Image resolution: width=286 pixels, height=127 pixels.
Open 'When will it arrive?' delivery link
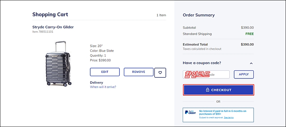[103, 87]
